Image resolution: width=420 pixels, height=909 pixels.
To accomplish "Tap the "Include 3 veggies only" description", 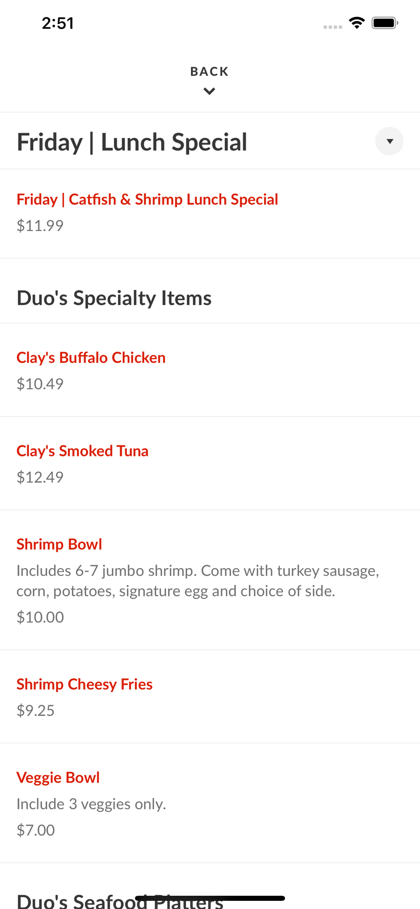I will point(91,804).
